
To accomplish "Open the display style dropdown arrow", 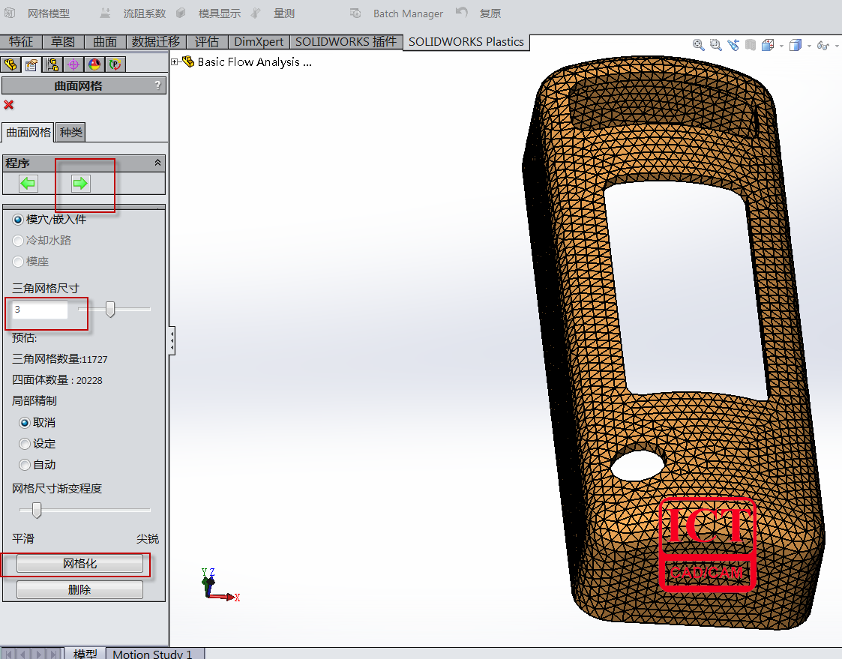I will 809,46.
